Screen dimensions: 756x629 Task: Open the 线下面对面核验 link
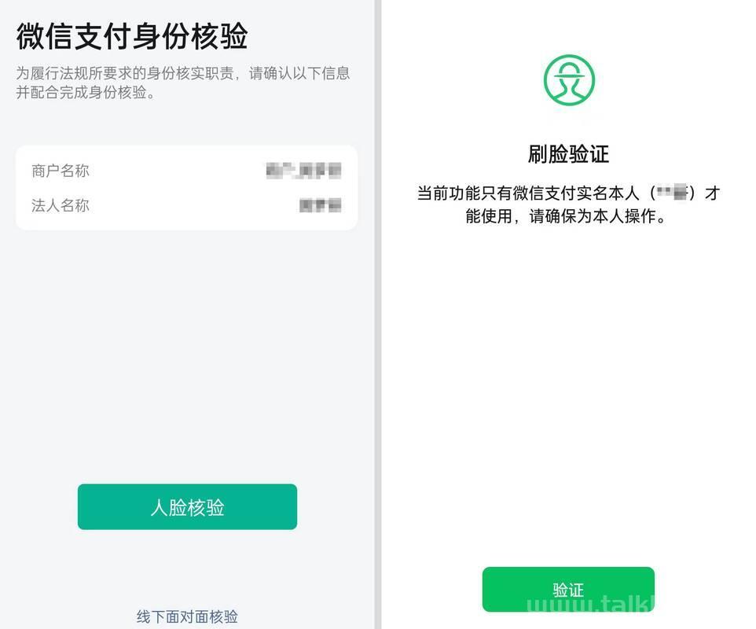tap(187, 616)
